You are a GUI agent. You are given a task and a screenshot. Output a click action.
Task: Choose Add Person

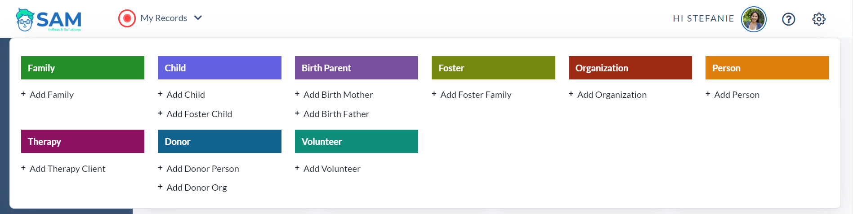[737, 95]
